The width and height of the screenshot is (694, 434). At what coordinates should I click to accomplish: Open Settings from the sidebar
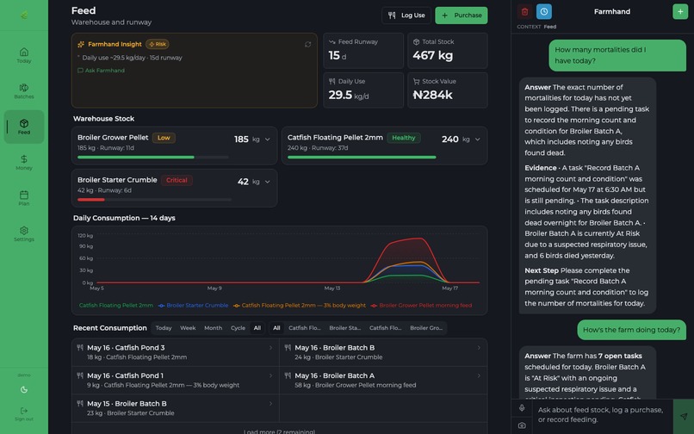click(24, 233)
